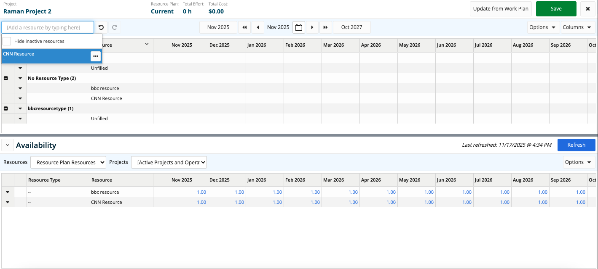Viewport: 598px width, 269px height.
Task: Collapse the bbcresourcetype (1) group
Action: click(x=6, y=108)
